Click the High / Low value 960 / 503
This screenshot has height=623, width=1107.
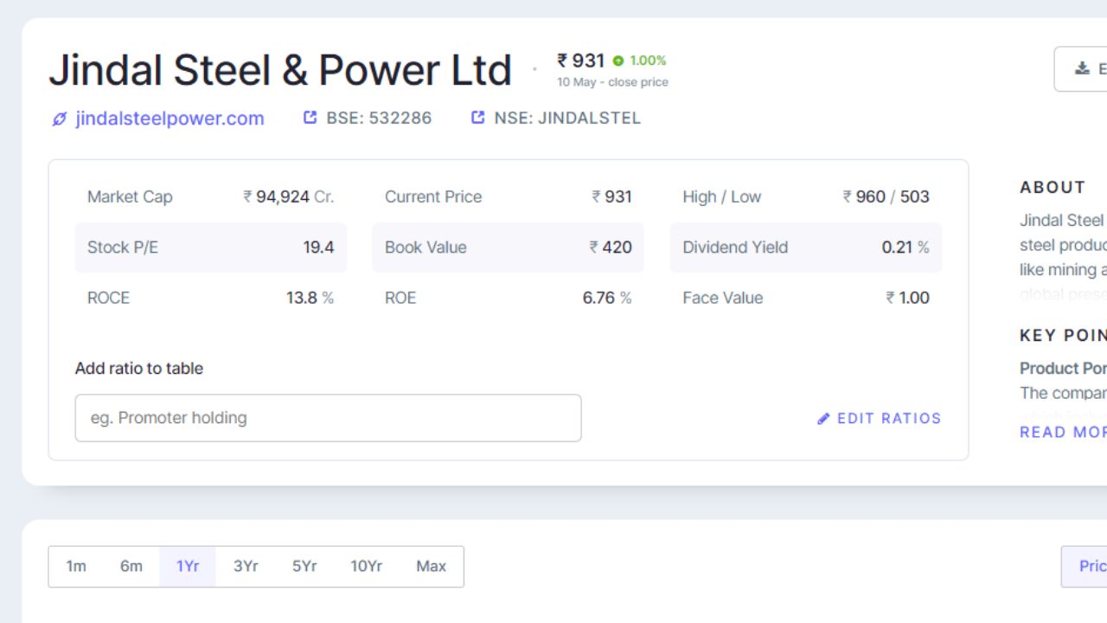coord(886,197)
